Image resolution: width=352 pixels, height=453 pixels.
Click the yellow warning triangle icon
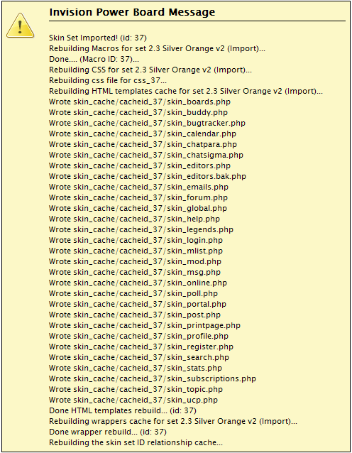[x=20, y=26]
